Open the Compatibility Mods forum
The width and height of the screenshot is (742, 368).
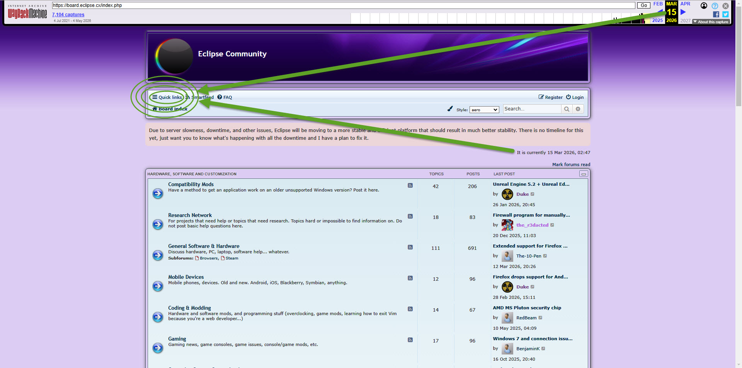tap(191, 185)
